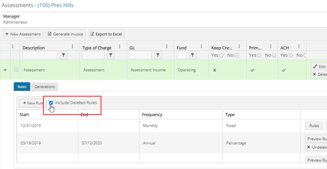Open Rules for the 12/31/2019 rule
The height and width of the screenshot is (169, 327).
pos(314,126)
